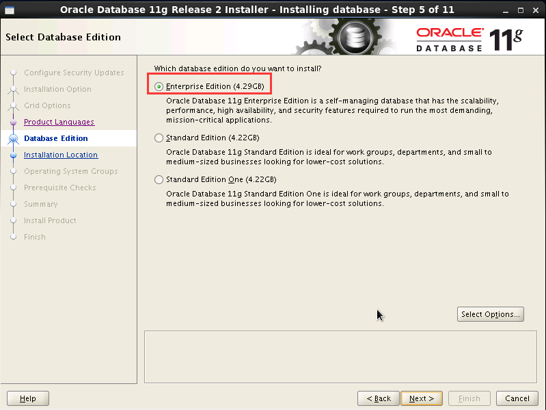Cancel the installation

coord(517,398)
